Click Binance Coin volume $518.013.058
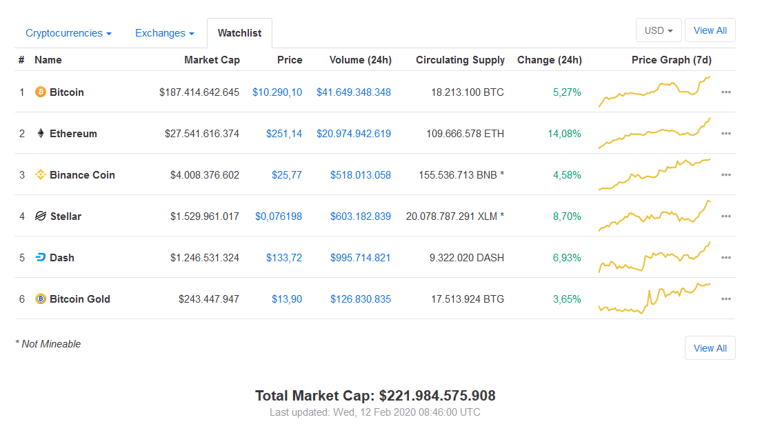Viewport: 762px width, 424px height. pyautogui.click(x=361, y=175)
